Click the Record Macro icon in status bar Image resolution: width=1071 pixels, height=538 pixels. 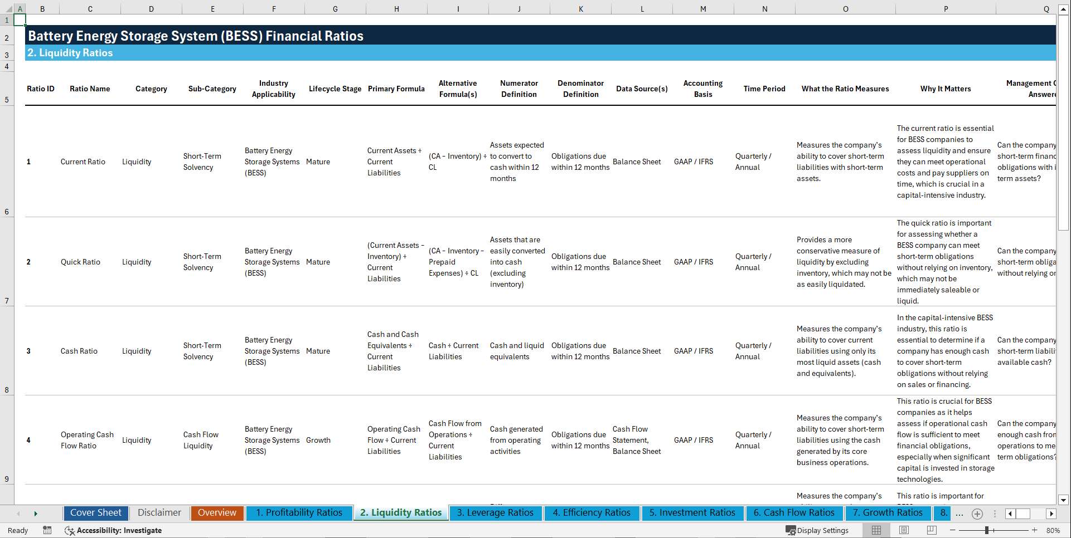coord(47,530)
